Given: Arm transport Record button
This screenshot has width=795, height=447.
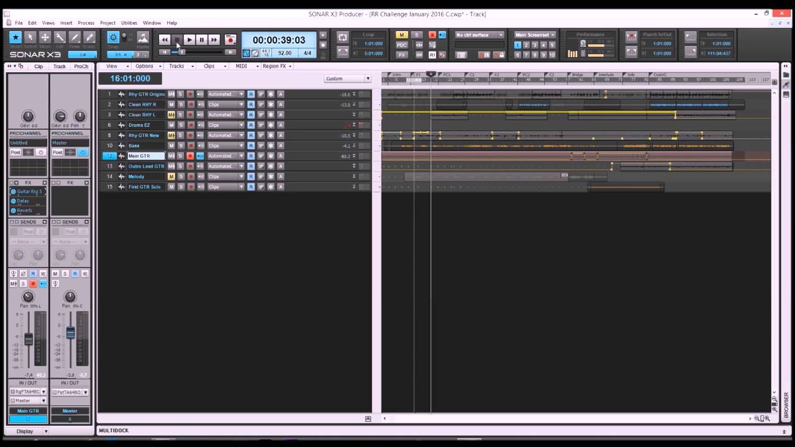Looking at the screenshot, I should [230, 40].
